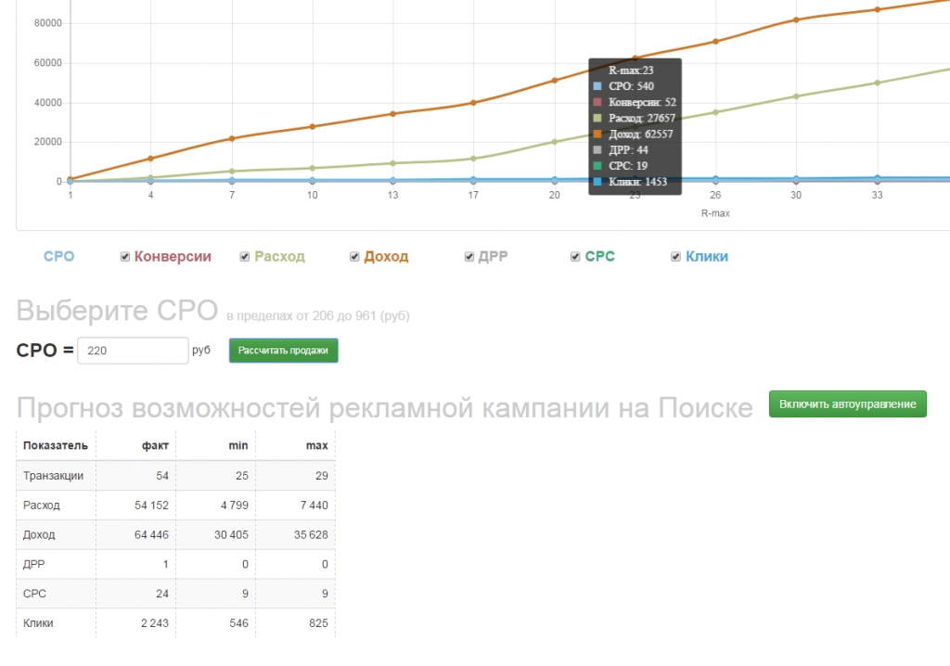The image size is (950, 666).
Task: Click the Доход orange square in tooltip
Action: click(x=597, y=134)
